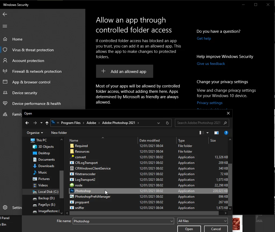Click the Device performance & health heart icon
The image size is (275, 232).
point(5,103)
